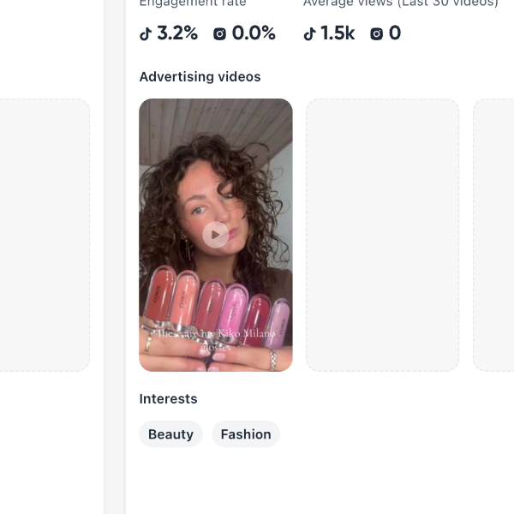Open the Kiko Milano lip gloss video thumbnail
The image size is (514, 514).
[216, 235]
